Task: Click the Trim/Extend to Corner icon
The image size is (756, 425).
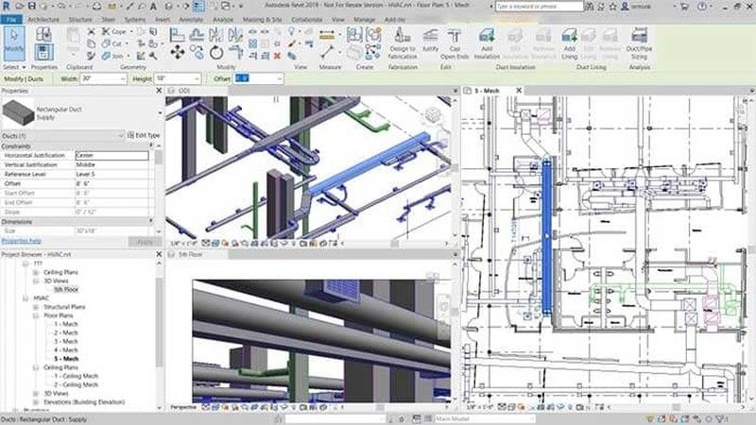Action: point(235,52)
